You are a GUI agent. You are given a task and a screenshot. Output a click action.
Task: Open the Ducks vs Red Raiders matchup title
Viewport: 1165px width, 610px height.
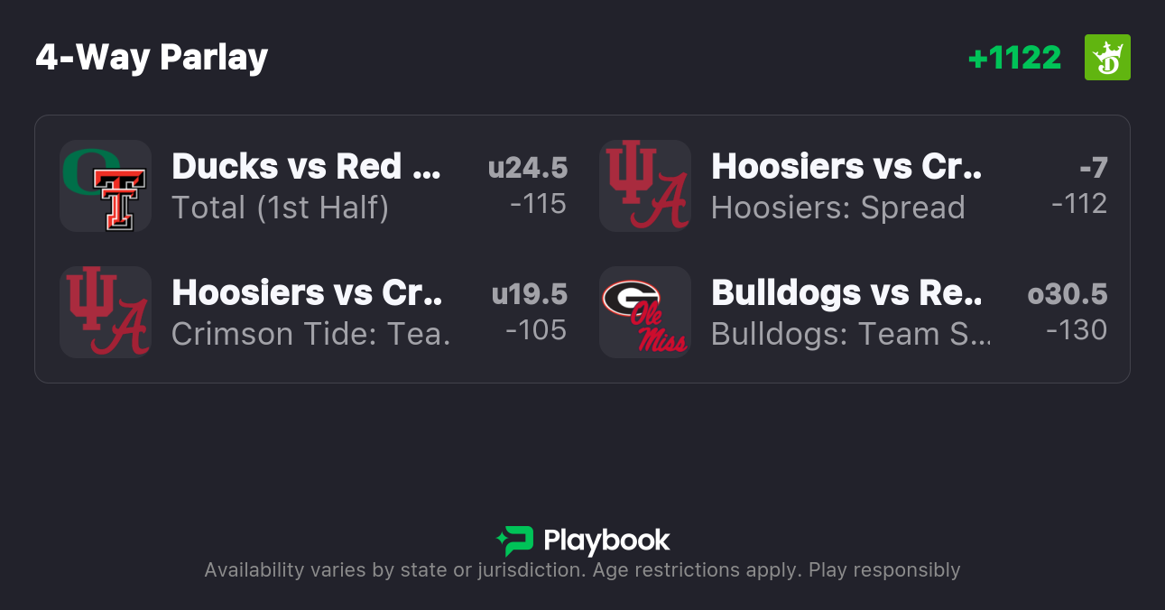click(307, 167)
